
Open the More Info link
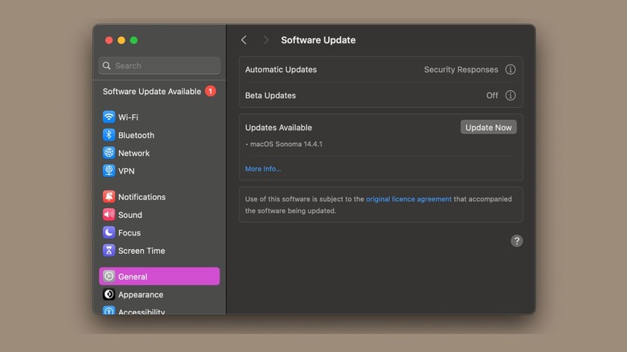point(263,169)
